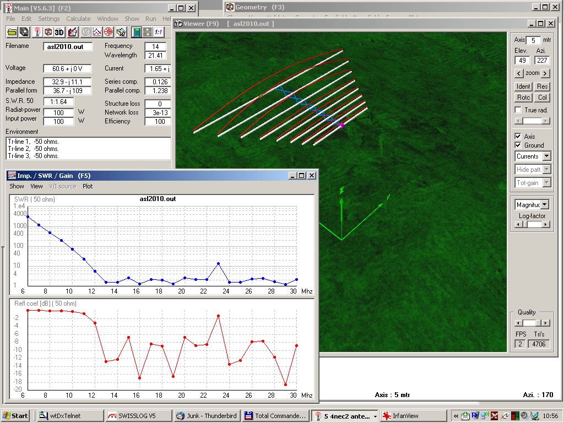Click the Geometry window title icon
This screenshot has height=423, width=564.
pyautogui.click(x=230, y=7)
